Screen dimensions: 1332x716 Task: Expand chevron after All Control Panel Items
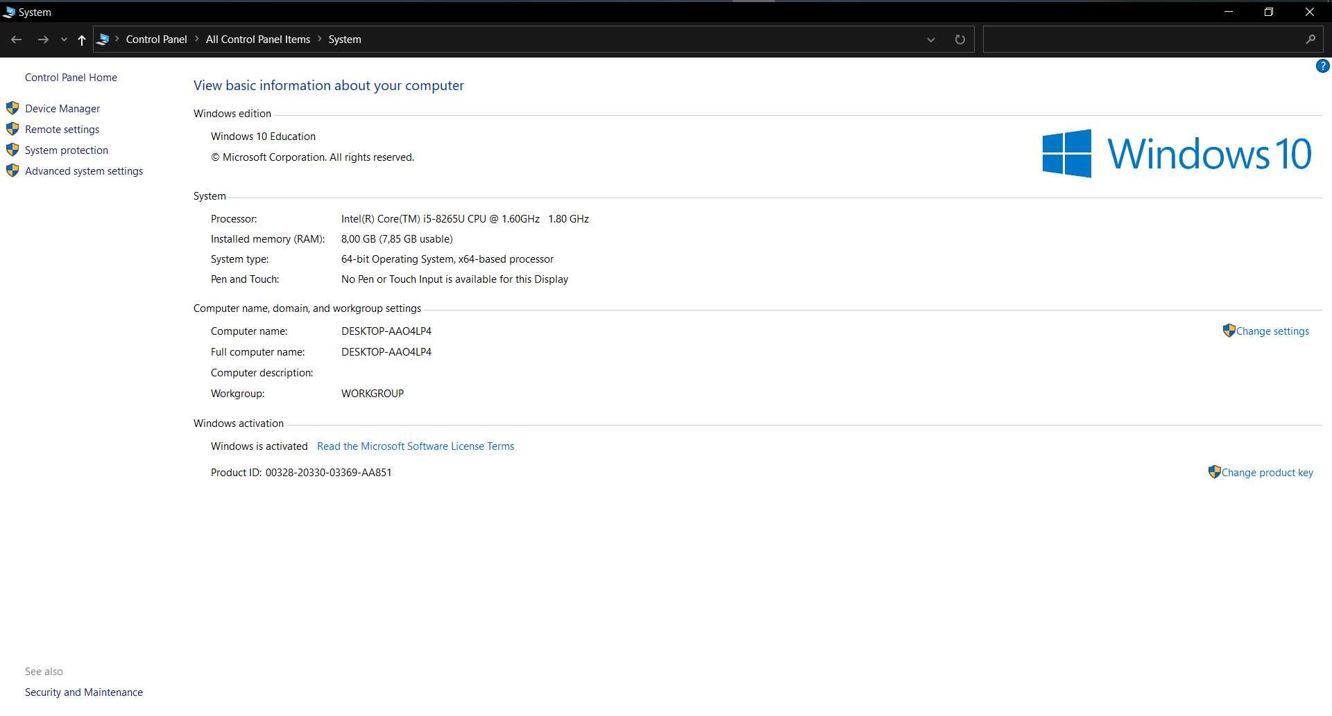pos(320,39)
